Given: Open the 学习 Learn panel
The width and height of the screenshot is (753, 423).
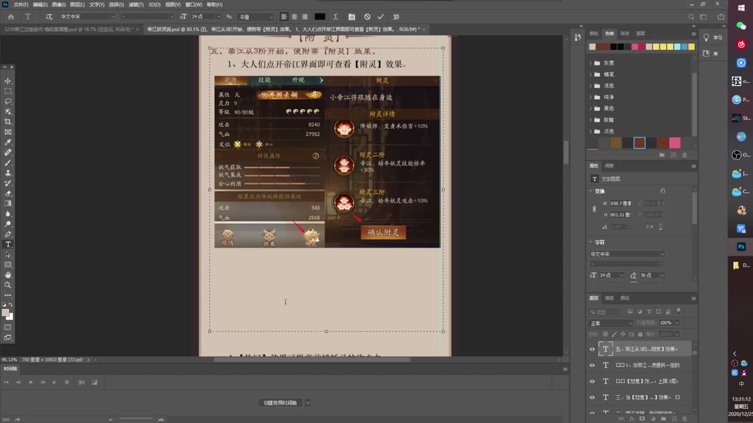Looking at the screenshot, I should click(713, 38).
